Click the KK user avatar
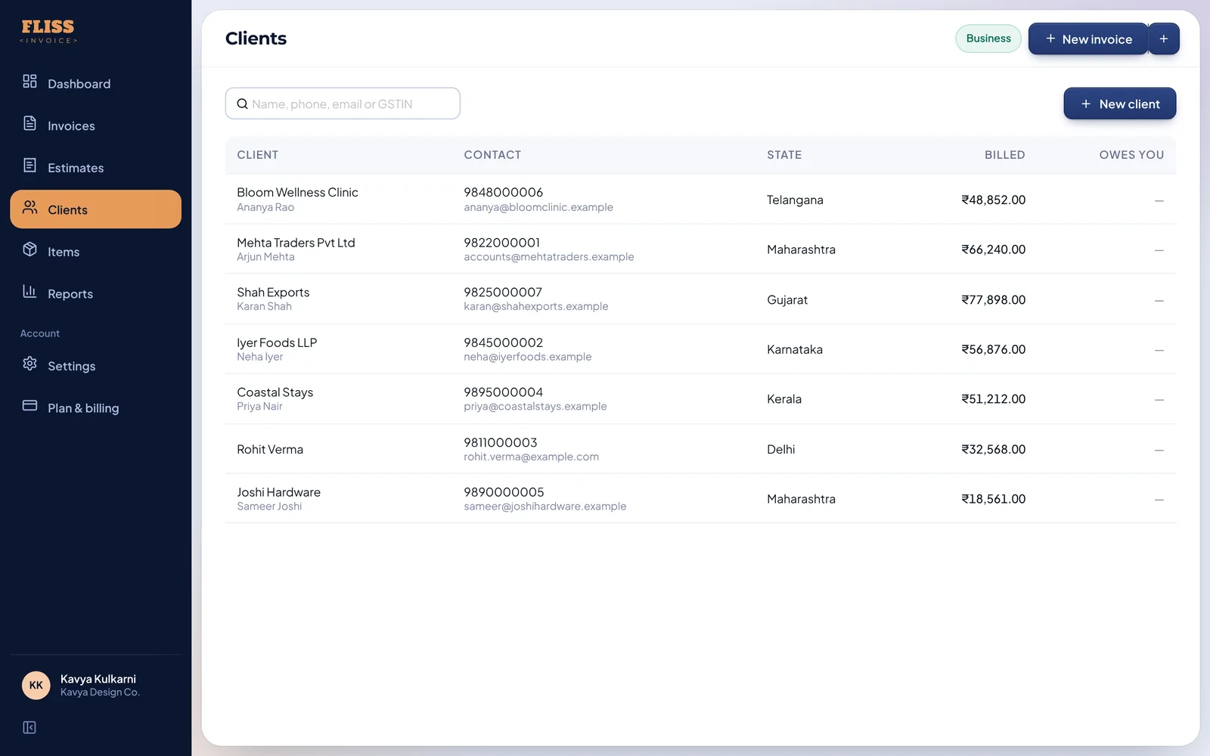The height and width of the screenshot is (756, 1210). point(36,685)
